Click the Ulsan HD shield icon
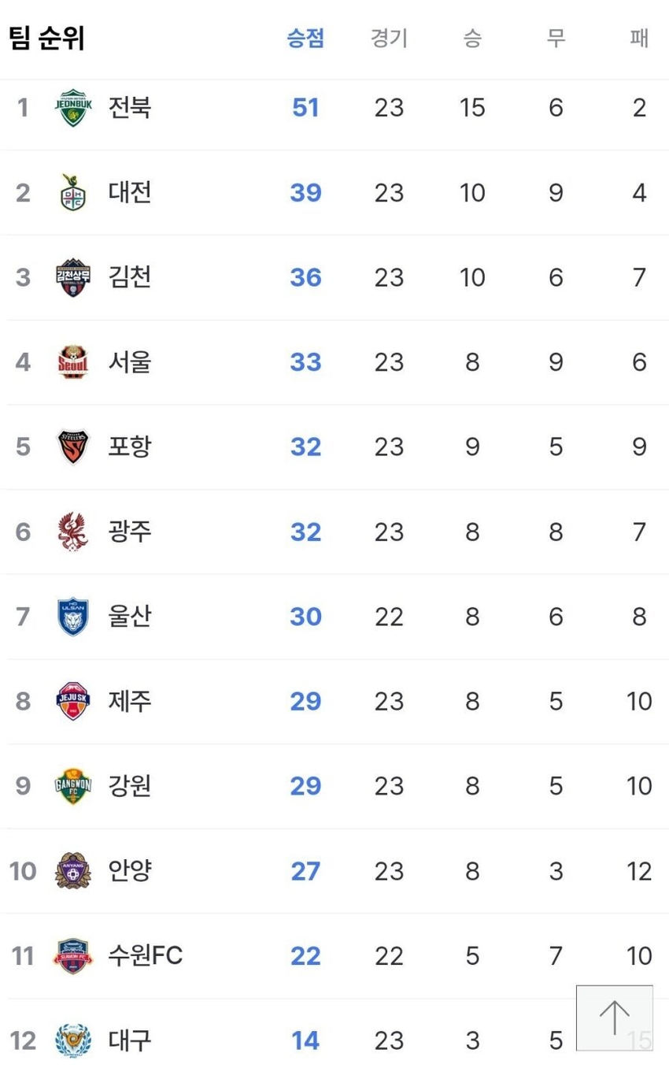The width and height of the screenshot is (669, 1075). [73, 617]
